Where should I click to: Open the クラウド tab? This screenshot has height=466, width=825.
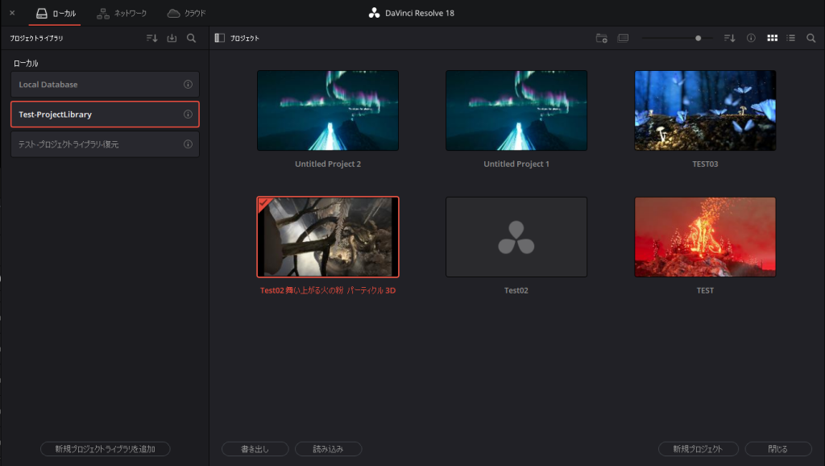pos(186,13)
